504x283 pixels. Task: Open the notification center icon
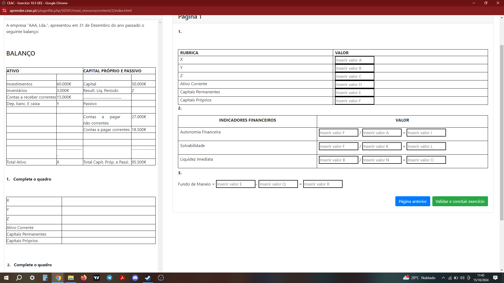(495, 278)
